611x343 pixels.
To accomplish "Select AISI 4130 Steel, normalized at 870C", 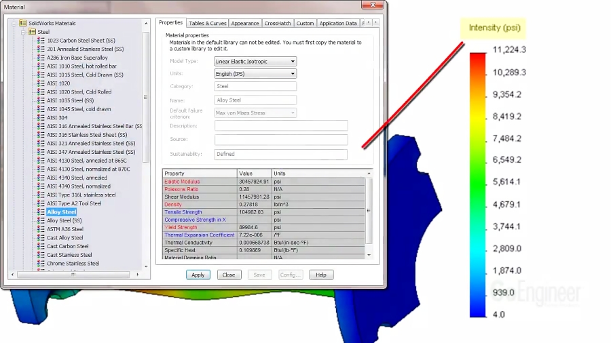I will coord(88,169).
